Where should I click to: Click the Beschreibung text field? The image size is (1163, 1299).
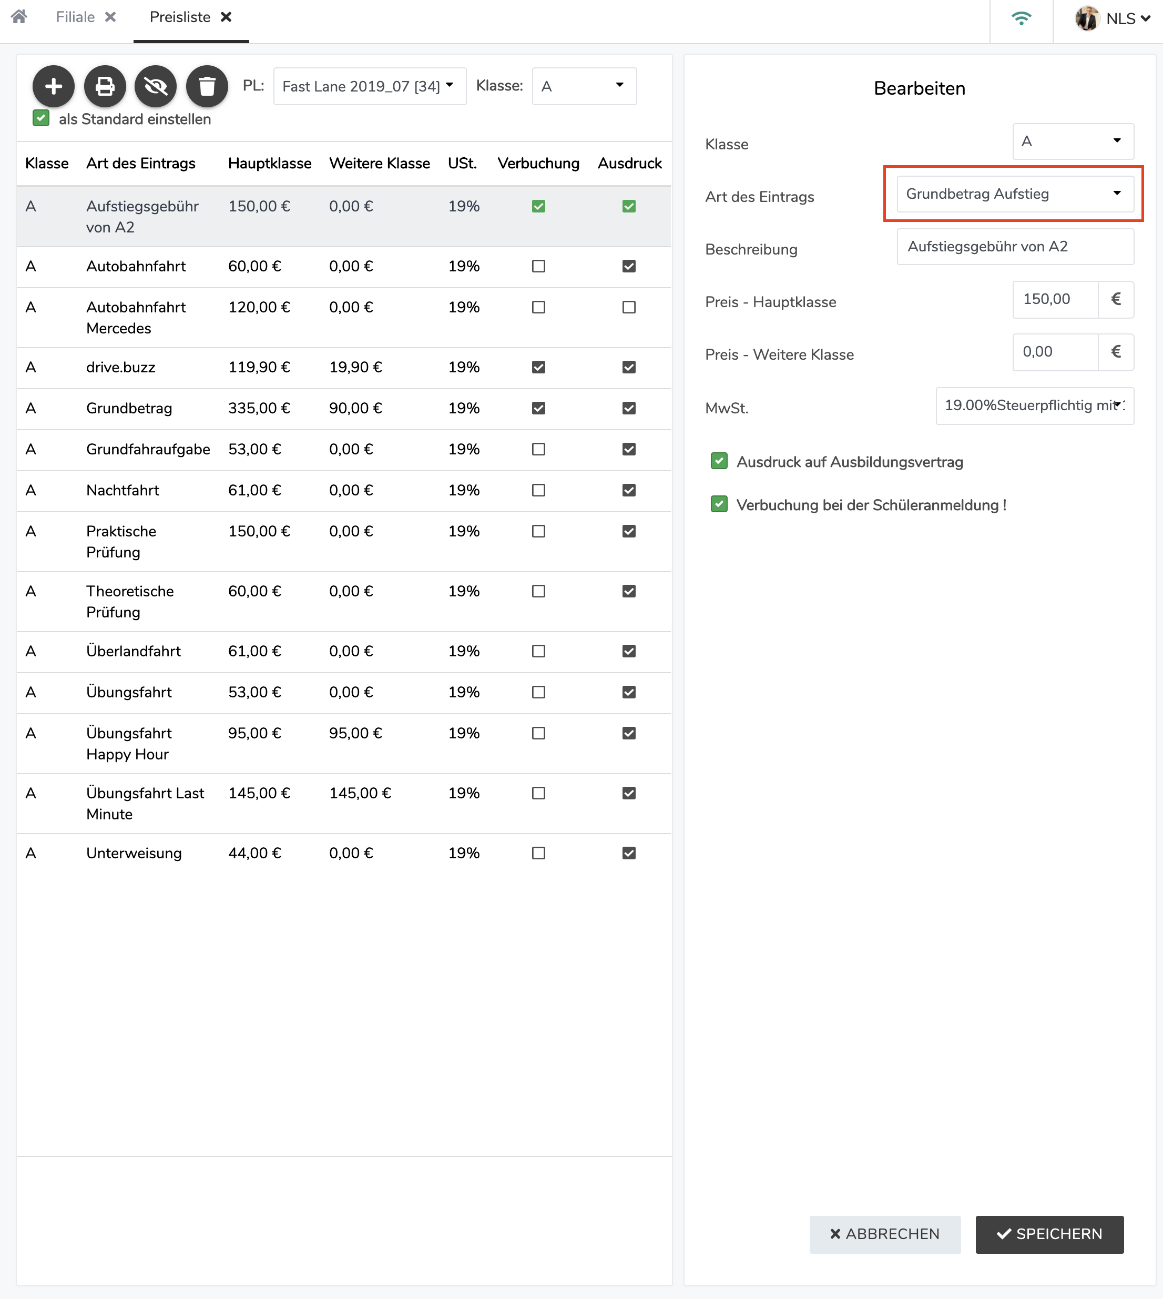point(1015,247)
